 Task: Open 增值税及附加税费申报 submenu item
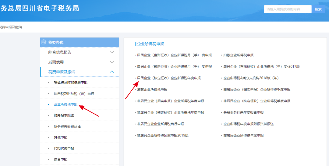click(x=71, y=82)
